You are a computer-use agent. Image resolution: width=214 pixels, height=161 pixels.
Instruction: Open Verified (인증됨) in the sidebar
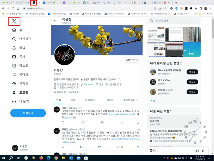20,84
